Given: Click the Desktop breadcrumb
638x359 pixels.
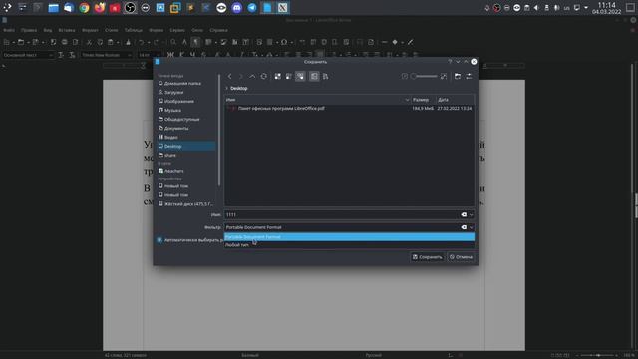Looking at the screenshot, I should 239,88.
